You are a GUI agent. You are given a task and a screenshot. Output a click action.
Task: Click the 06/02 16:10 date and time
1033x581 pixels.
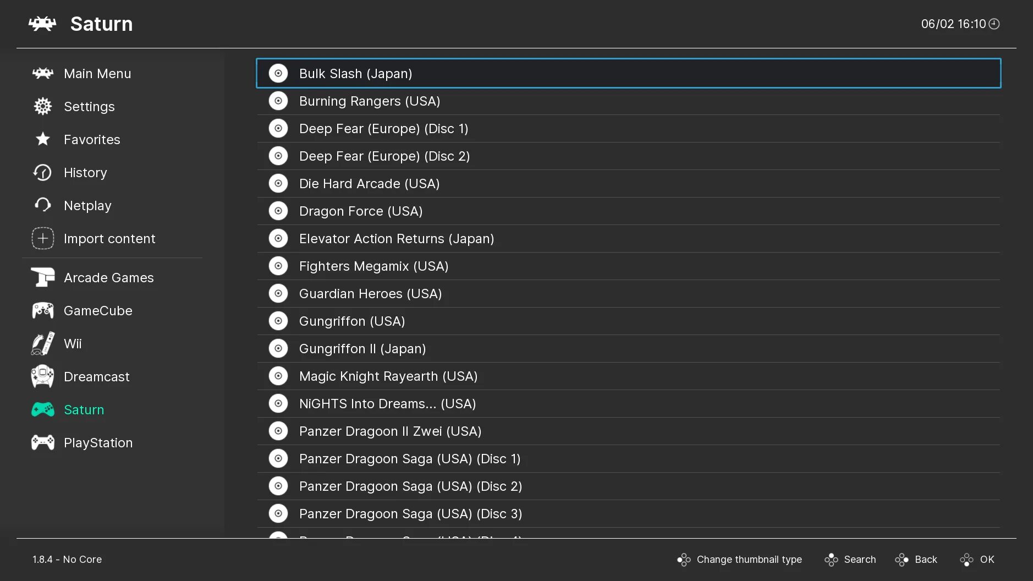pyautogui.click(x=953, y=24)
